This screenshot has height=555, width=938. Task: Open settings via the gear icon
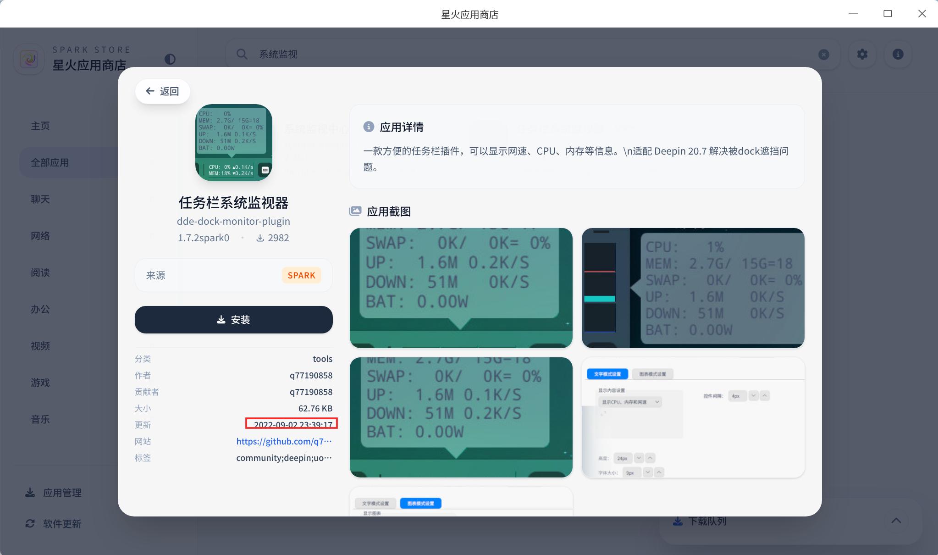coord(862,54)
